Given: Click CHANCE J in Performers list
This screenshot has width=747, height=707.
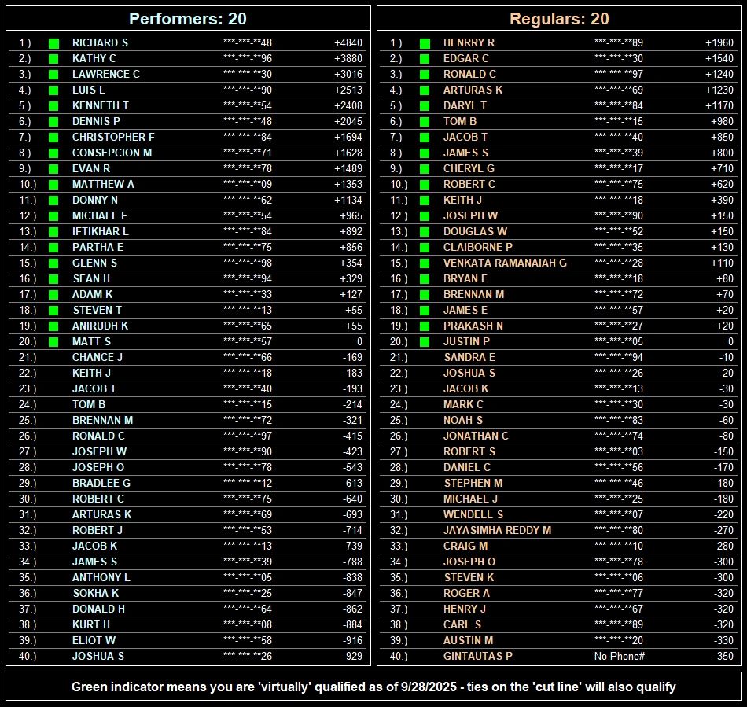Looking at the screenshot, I should coord(98,358).
